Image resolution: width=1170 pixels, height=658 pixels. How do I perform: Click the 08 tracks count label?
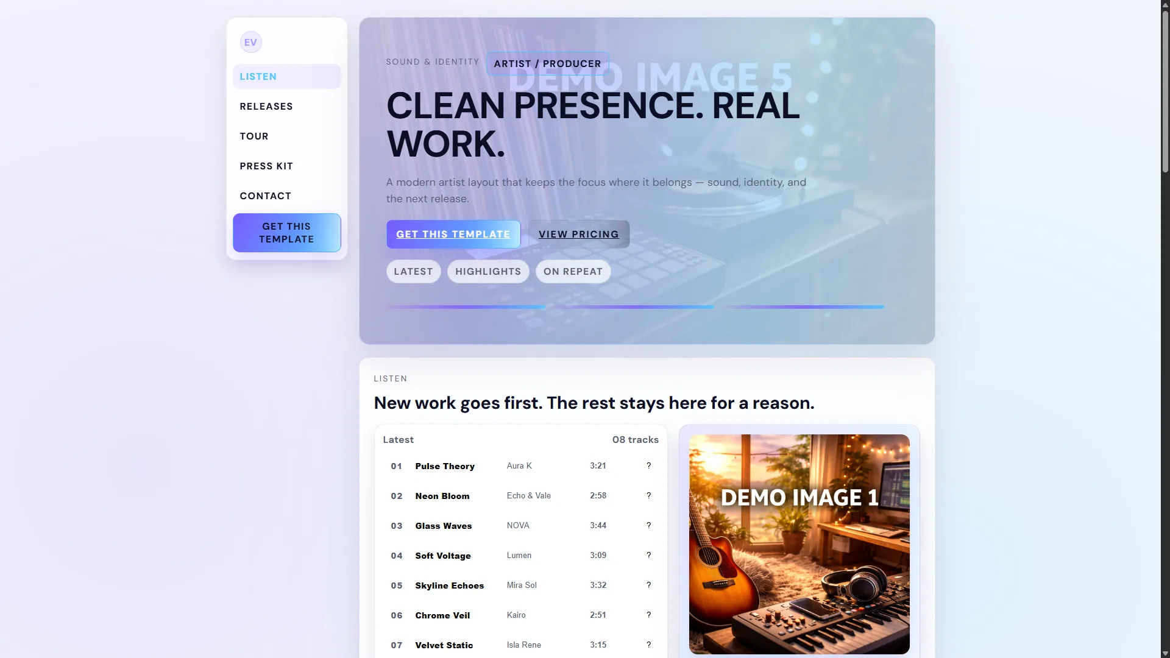(x=636, y=440)
